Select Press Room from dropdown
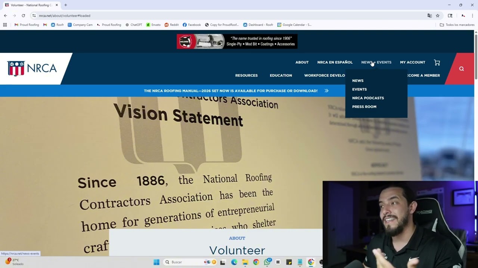The width and height of the screenshot is (478, 268). click(364, 106)
